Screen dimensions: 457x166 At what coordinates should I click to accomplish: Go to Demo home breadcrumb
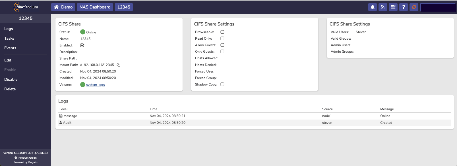click(63, 7)
